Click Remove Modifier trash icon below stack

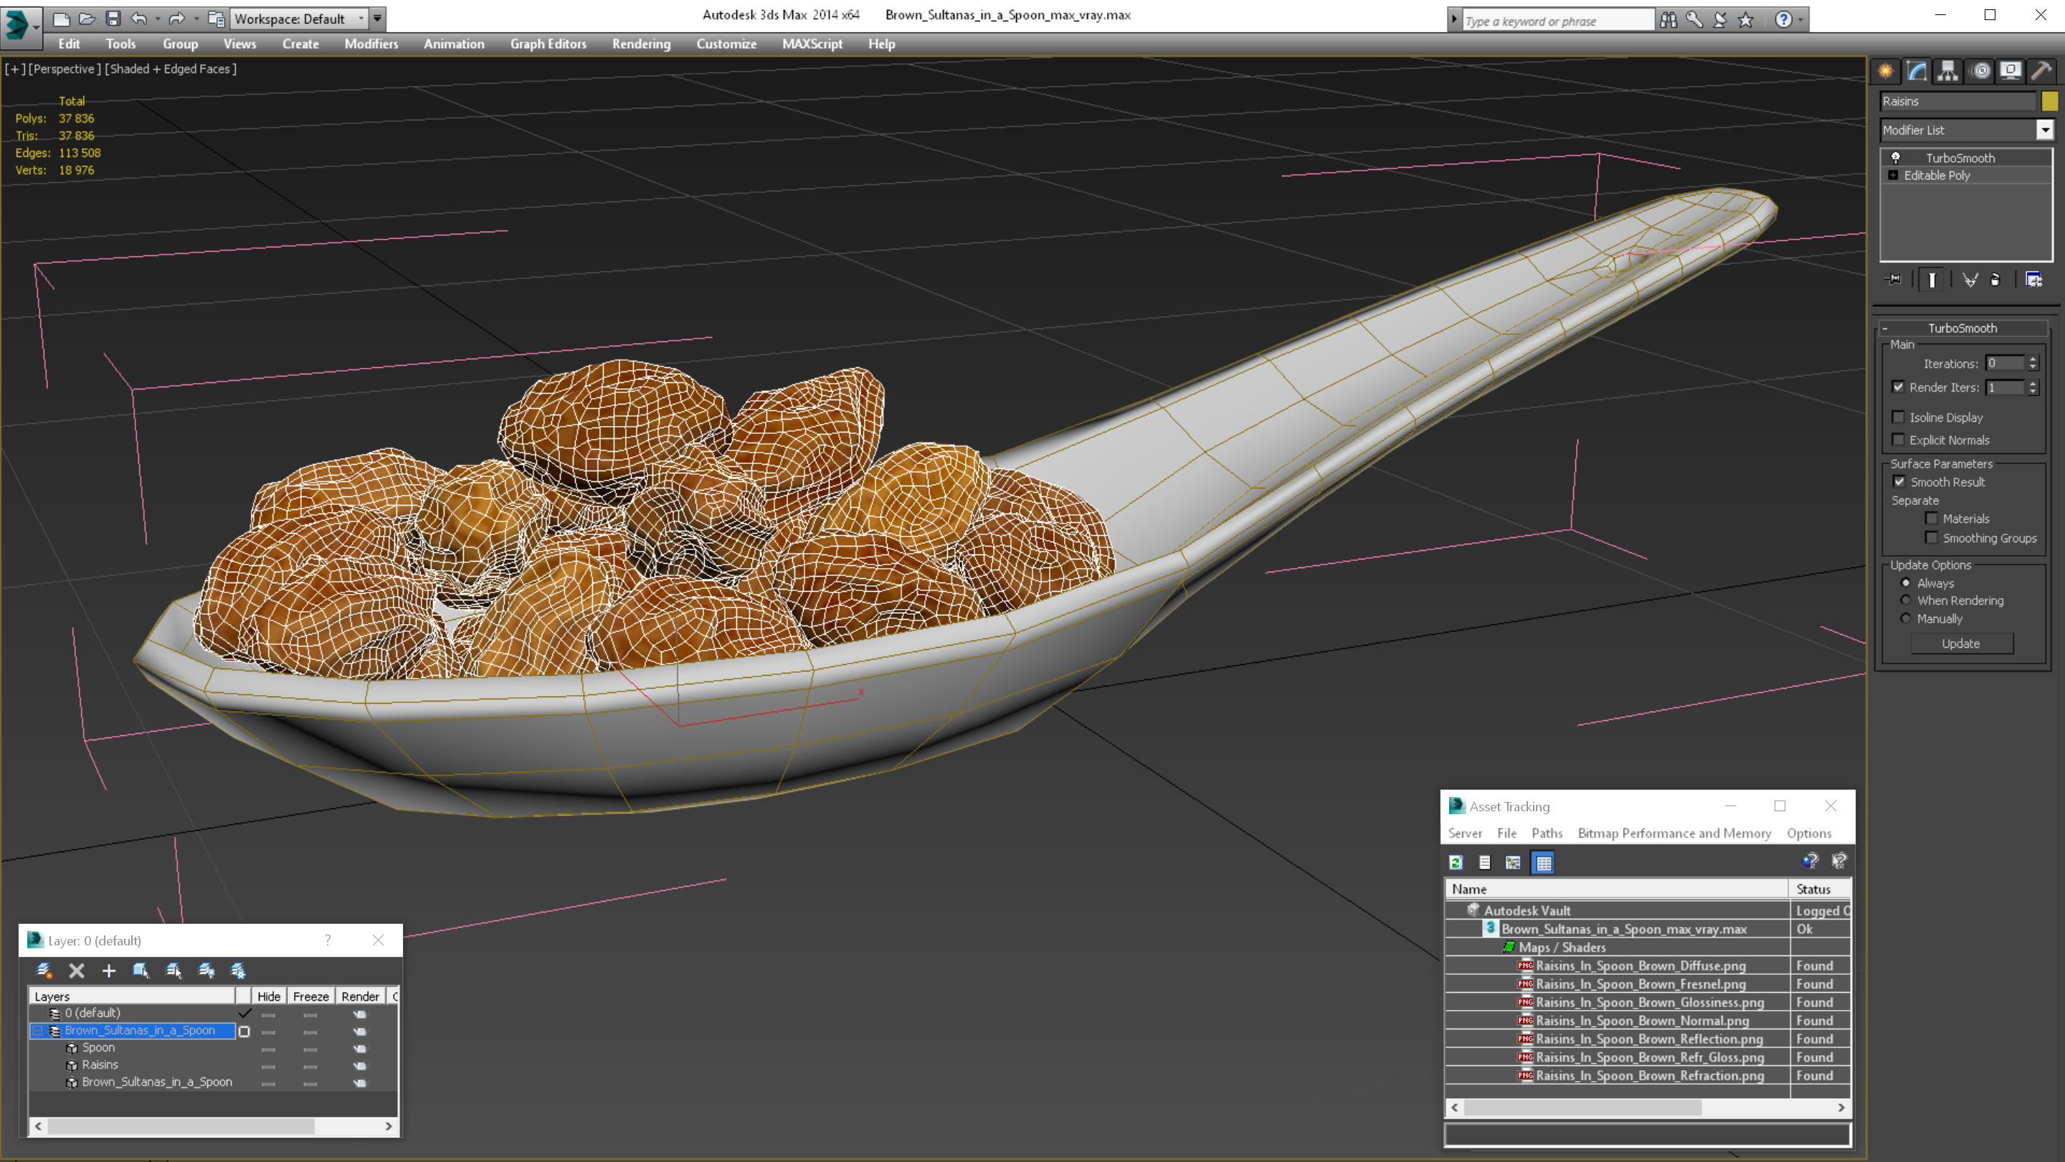pyautogui.click(x=1995, y=280)
